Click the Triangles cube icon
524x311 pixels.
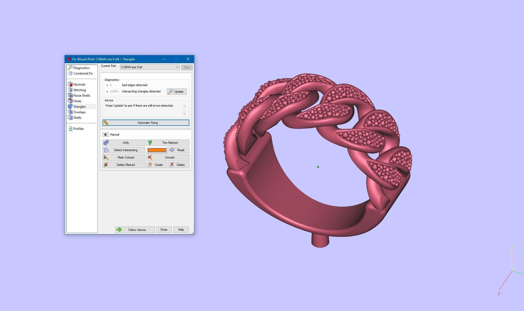click(70, 107)
